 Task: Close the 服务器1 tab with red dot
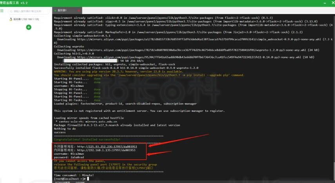pos(79,11)
